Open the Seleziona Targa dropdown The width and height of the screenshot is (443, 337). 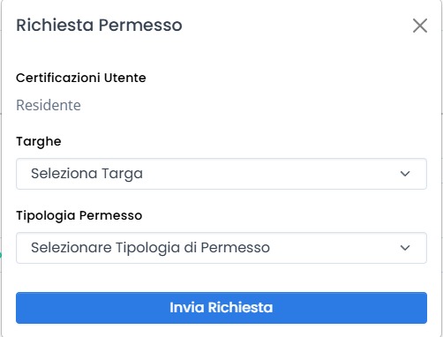tap(221, 174)
